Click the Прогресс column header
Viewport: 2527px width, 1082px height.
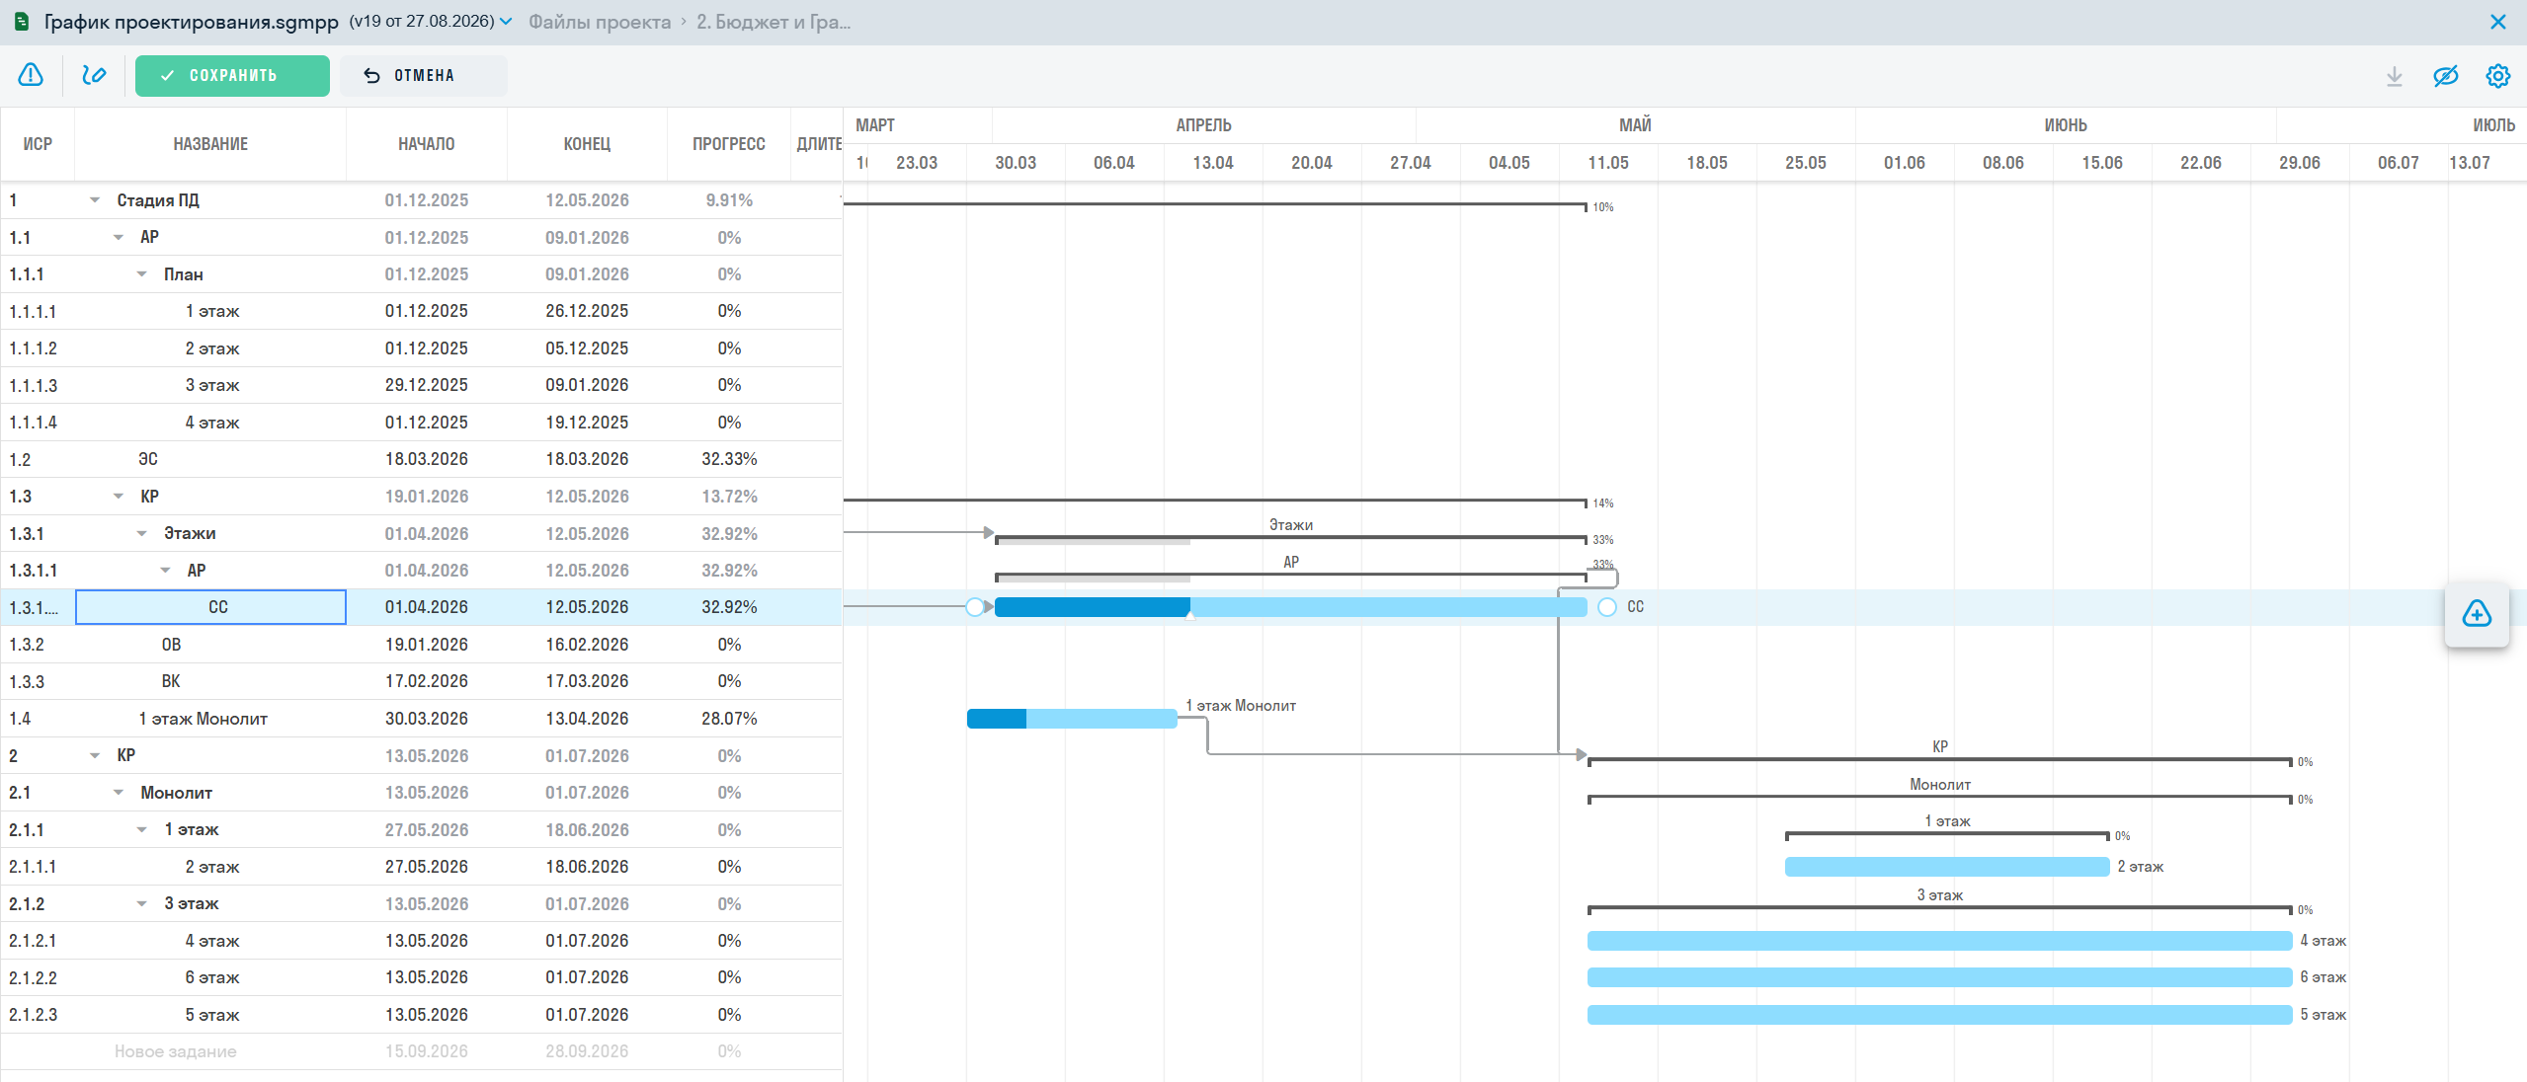(x=729, y=144)
